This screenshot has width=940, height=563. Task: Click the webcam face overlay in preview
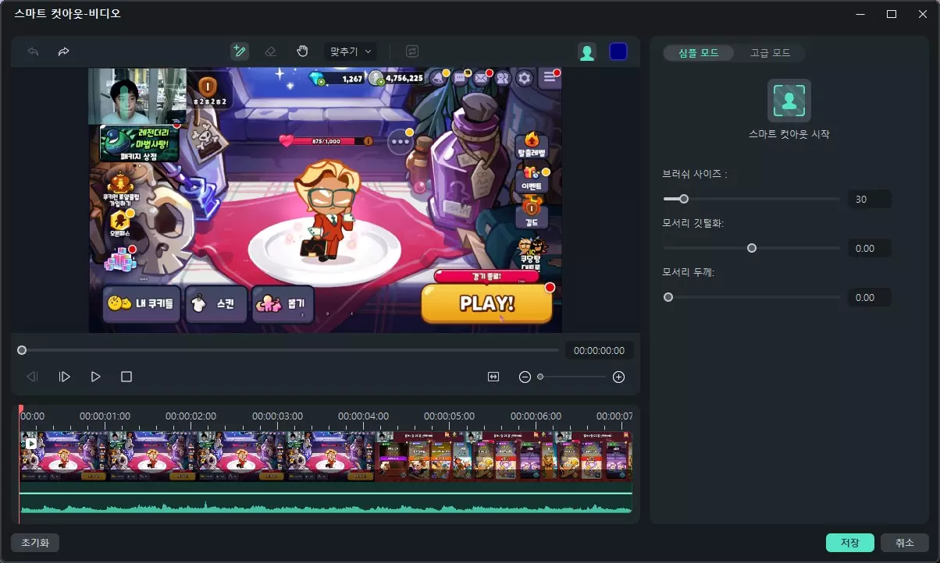pyautogui.click(x=137, y=95)
